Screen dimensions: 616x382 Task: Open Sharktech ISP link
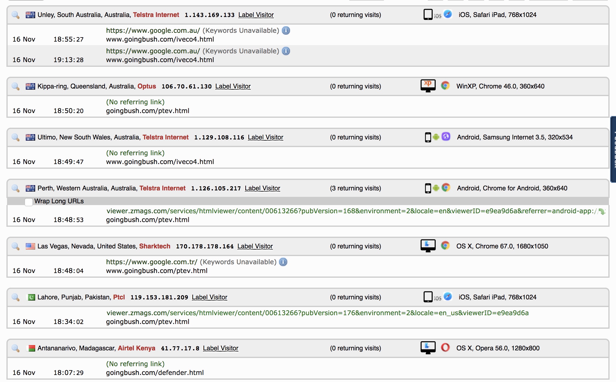(x=154, y=246)
